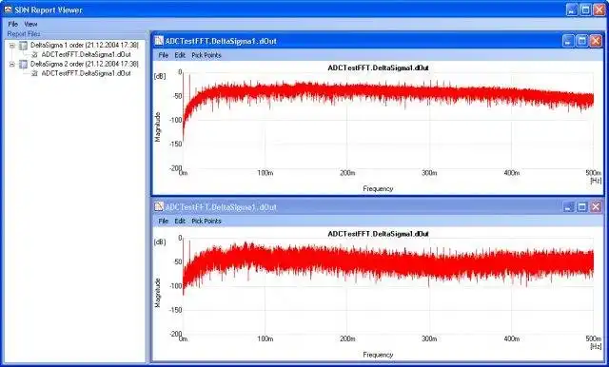
Task: Close the top plot window
Action: [x=596, y=41]
